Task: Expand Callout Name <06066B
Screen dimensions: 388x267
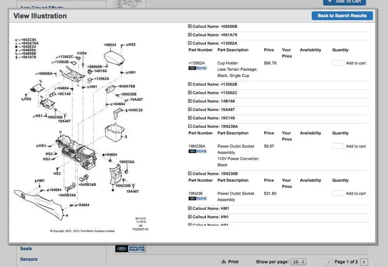Action: coord(190,26)
